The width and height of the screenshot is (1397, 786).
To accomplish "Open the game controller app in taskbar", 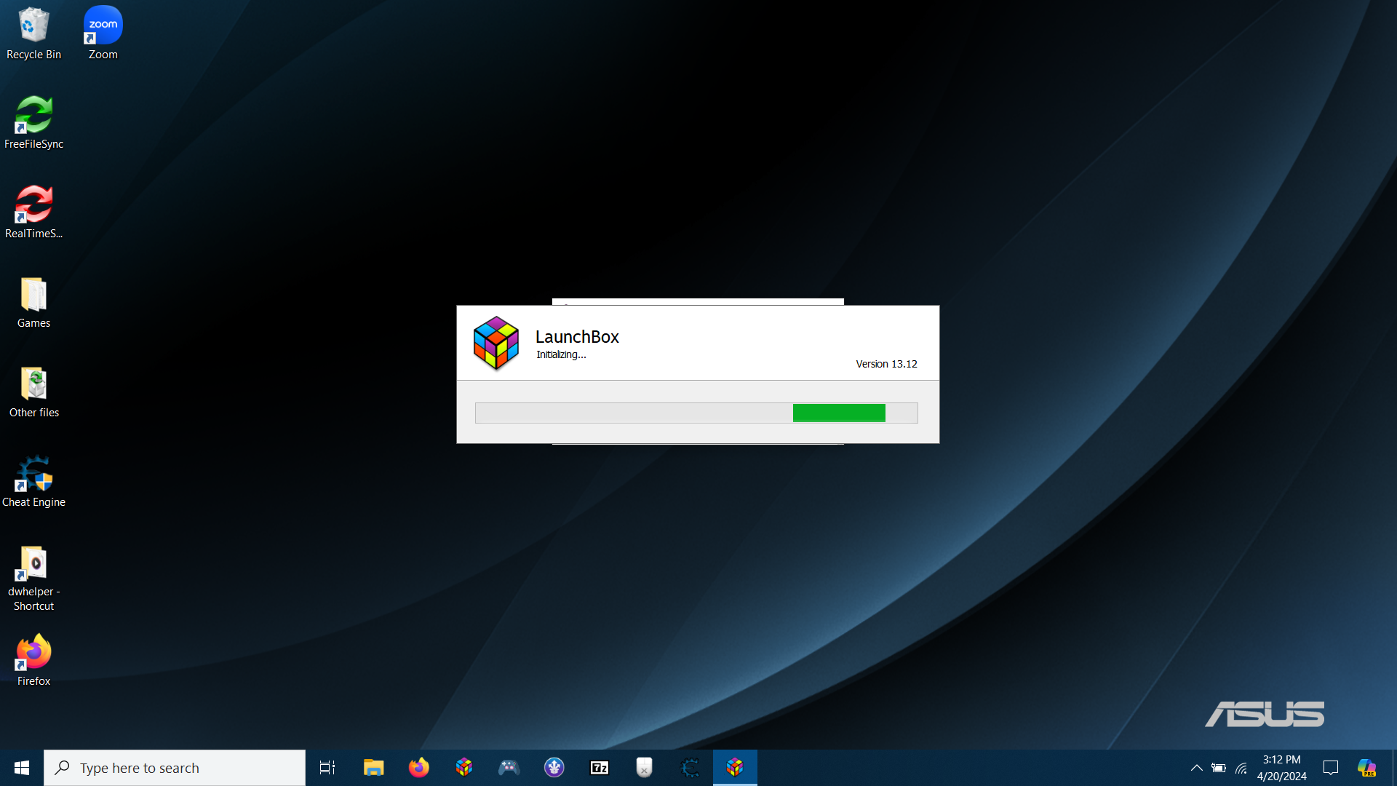I will (x=509, y=768).
